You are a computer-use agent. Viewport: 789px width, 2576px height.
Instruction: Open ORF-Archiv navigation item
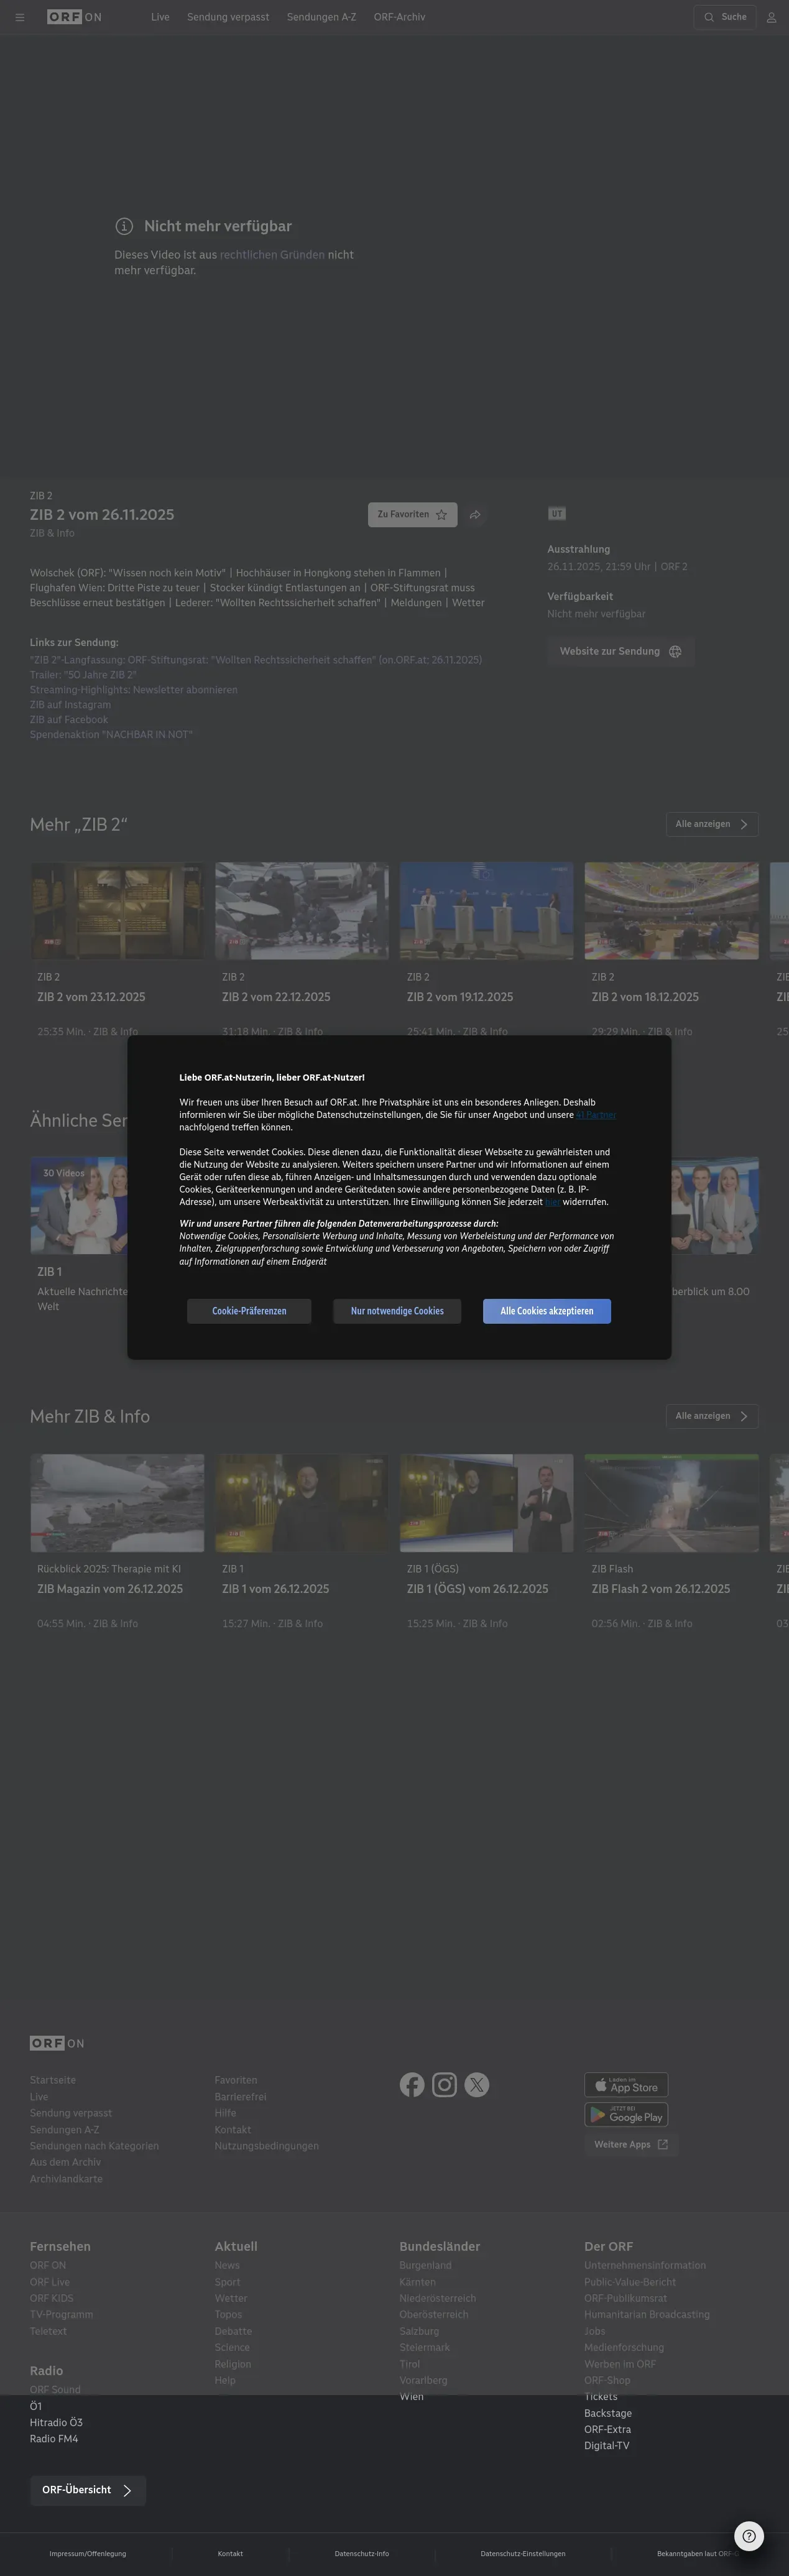pos(399,17)
